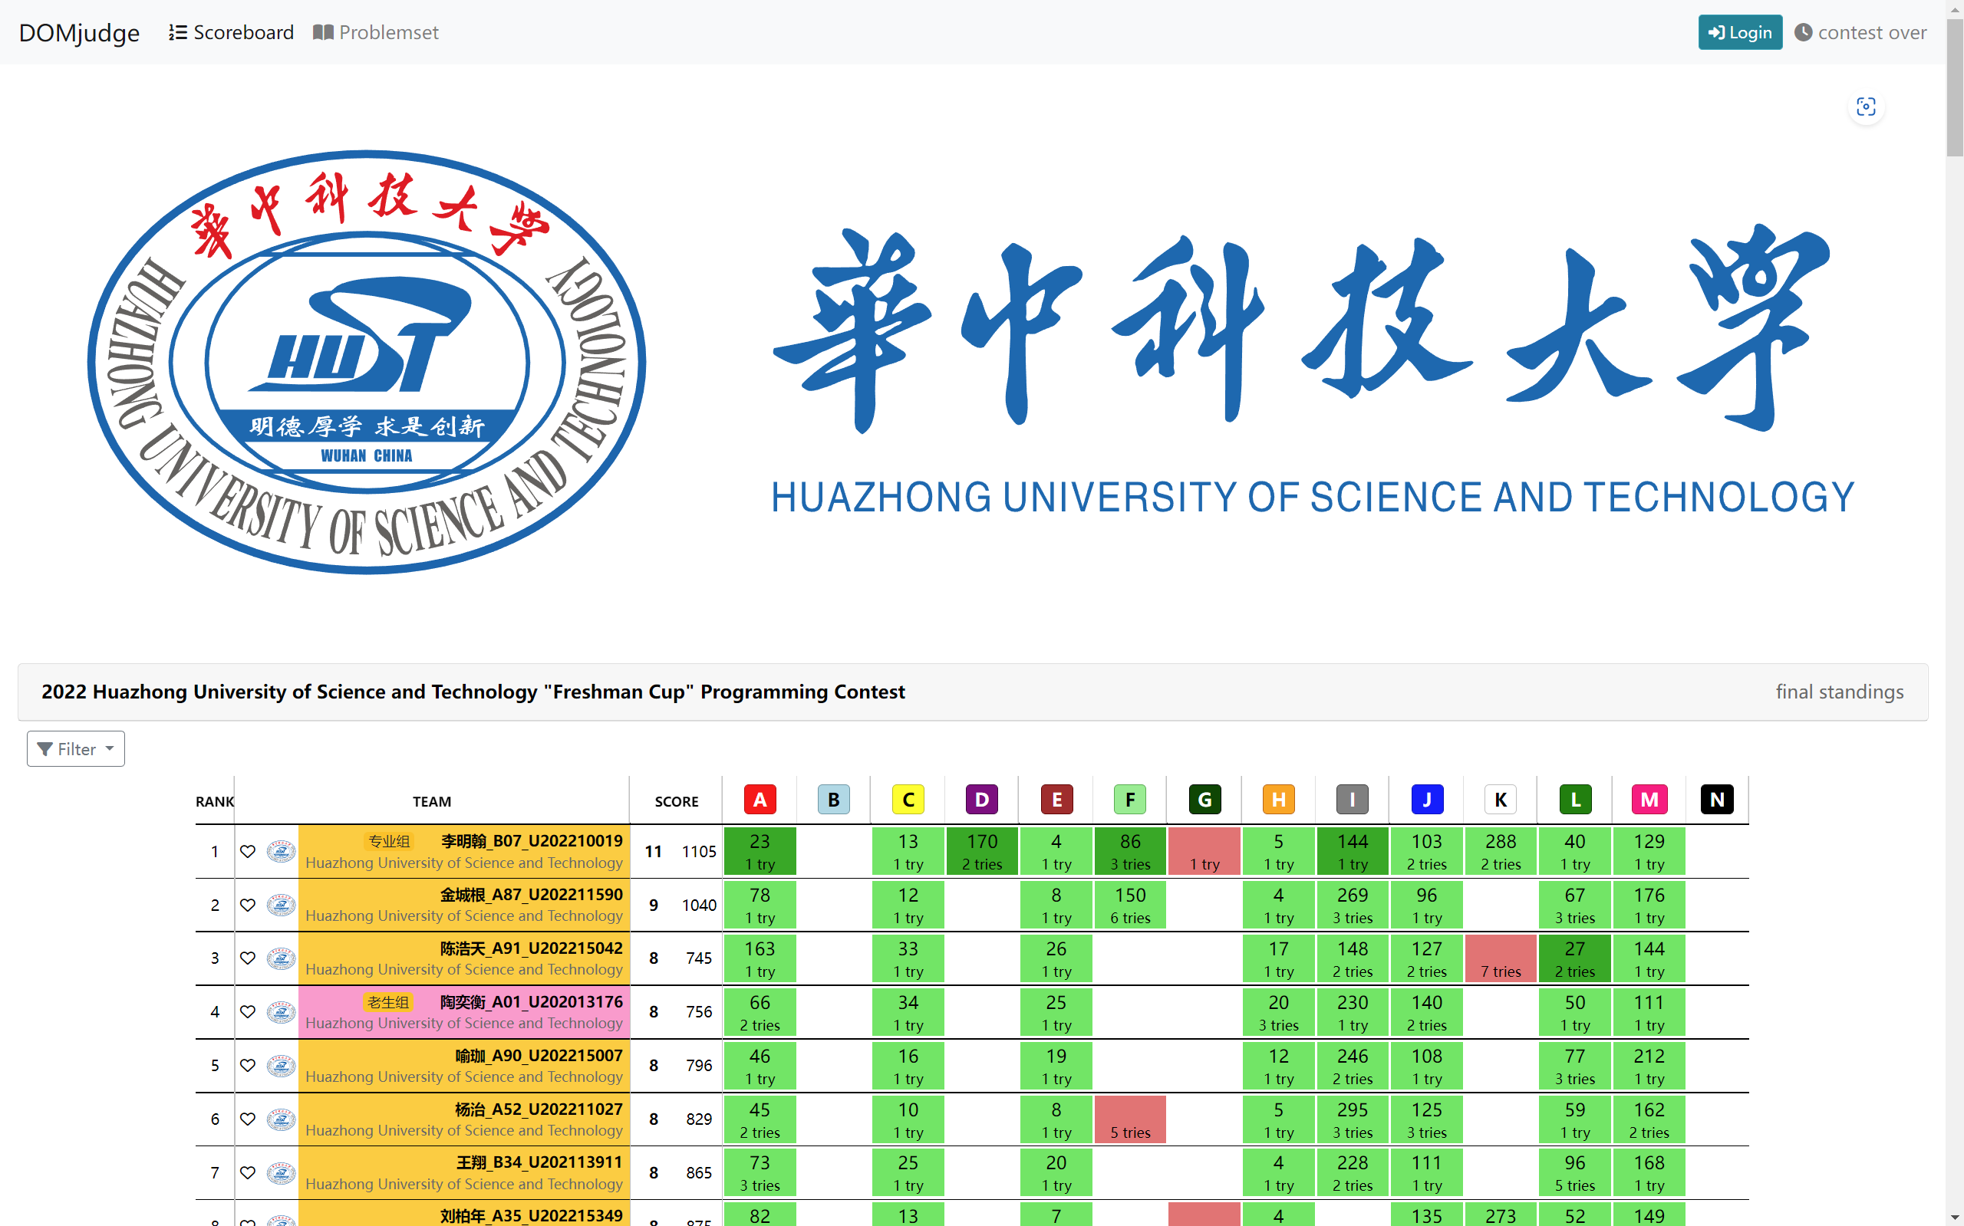This screenshot has height=1226, width=1964.
Task: Click rank 3 problem K '7 tries' cell
Action: coord(1500,958)
